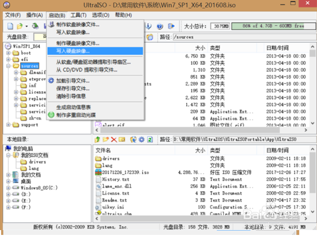Screen dimensions: 317x236
Task: Click the 3875MB total size field
Action: click(x=220, y=26)
